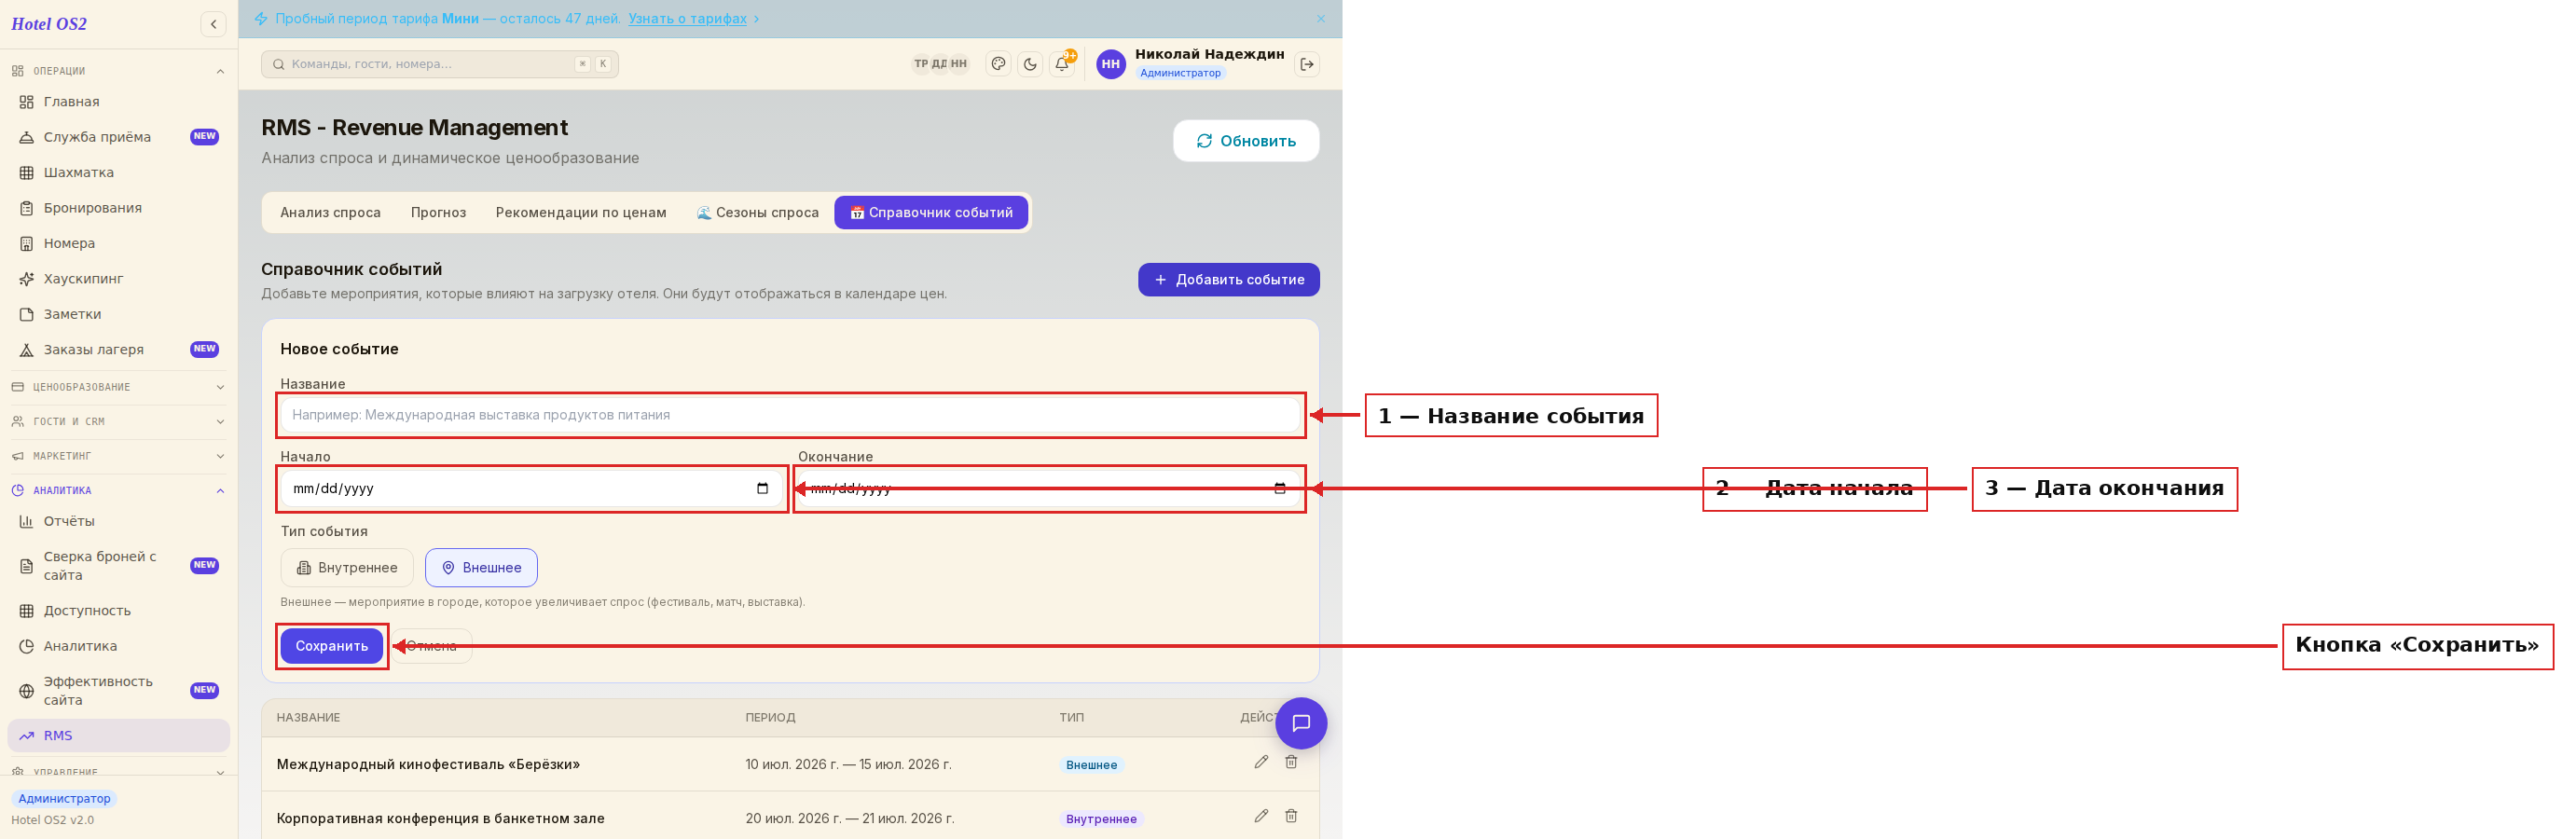Expand the ГОСТИ И CRM section
This screenshot has width=2576, height=839.
[x=119, y=422]
